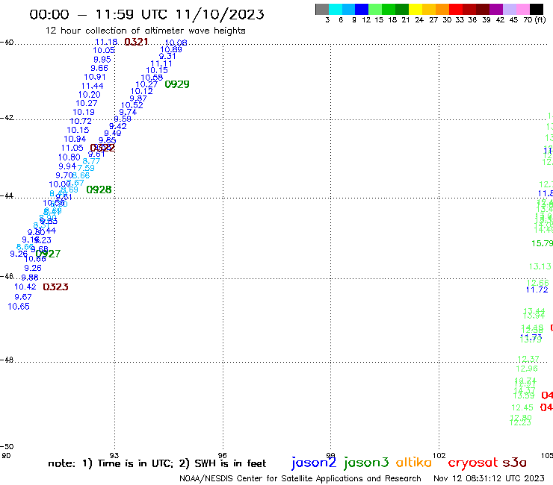This screenshot has width=553, height=485.
Task: Click the wave height value '11.05'
Action: coord(72,148)
